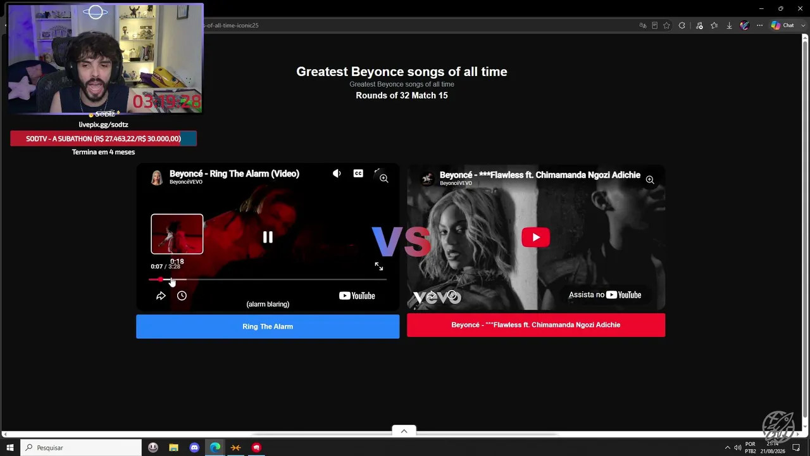Click the Pesquisar taskbar search box
Viewport: 810px width, 456px height.
[81, 448]
